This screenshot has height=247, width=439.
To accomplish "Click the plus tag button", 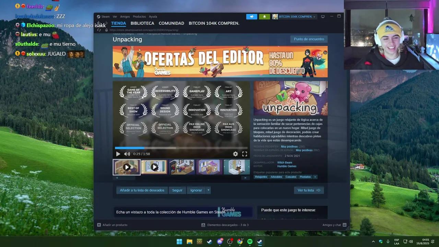I will (x=315, y=177).
